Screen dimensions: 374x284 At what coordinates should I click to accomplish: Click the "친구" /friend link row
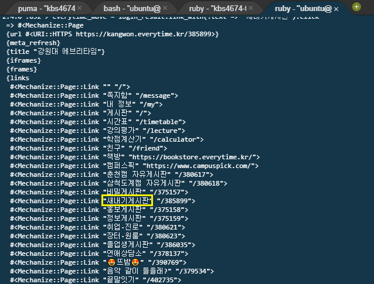pyautogui.click(x=89, y=148)
